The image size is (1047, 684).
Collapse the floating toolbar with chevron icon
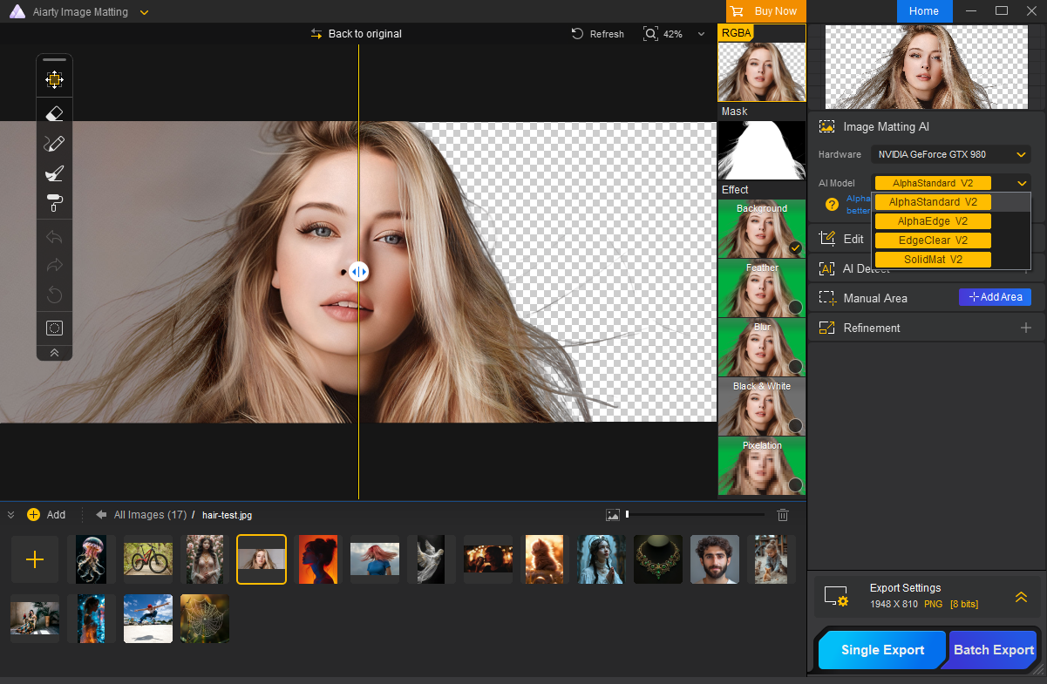[54, 353]
